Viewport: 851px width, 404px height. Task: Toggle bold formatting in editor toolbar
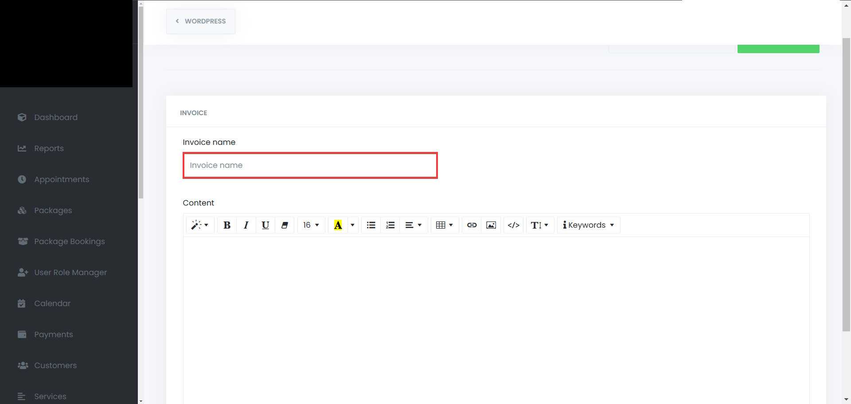coord(227,225)
